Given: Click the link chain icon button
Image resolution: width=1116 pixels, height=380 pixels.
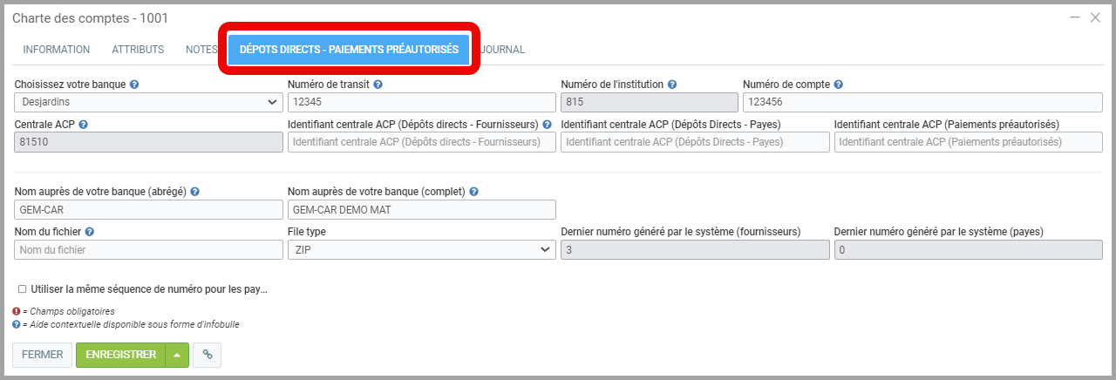Looking at the screenshot, I should [x=207, y=355].
